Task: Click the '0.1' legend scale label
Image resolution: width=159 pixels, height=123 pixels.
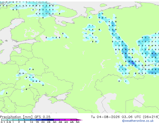Action: click(3, 122)
